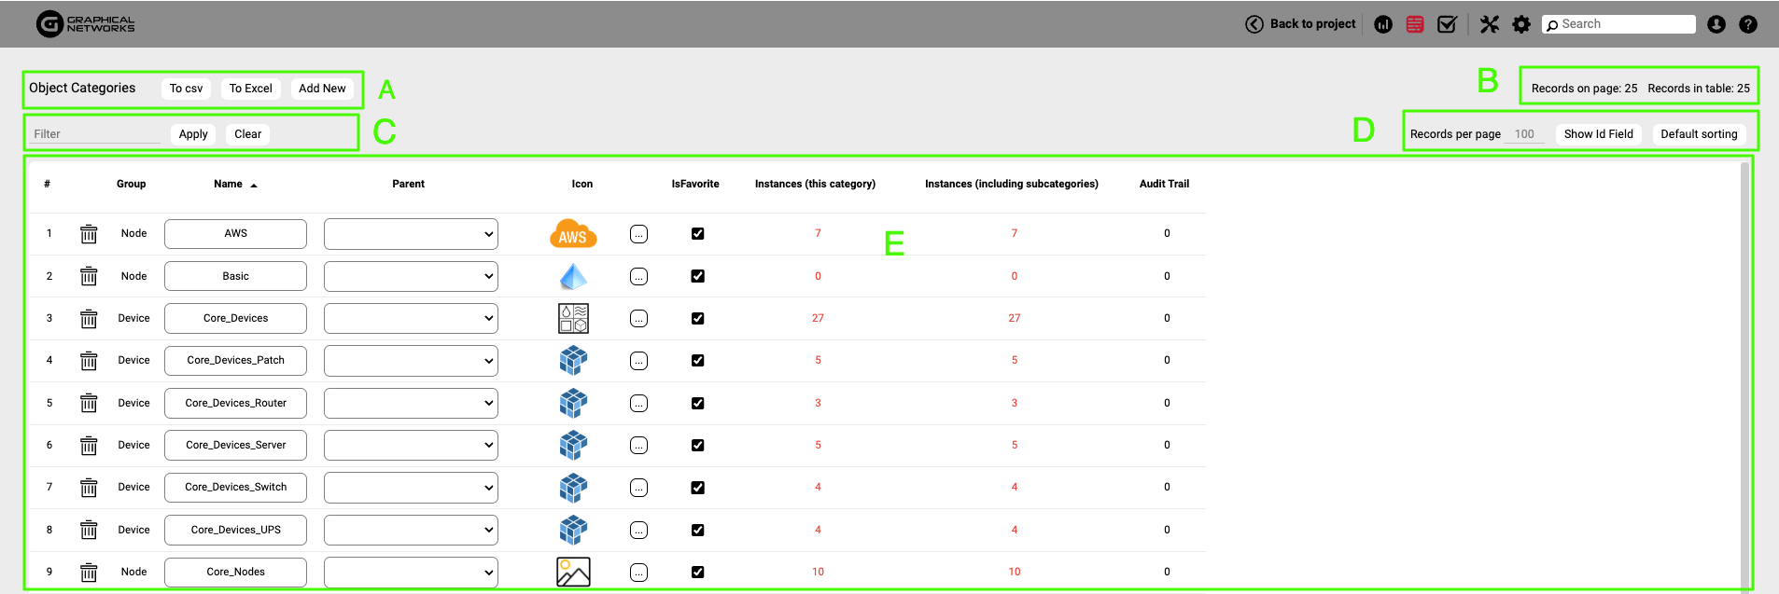Expand Parent dropdown for Core_Devices_Server
The width and height of the screenshot is (1779, 594).
point(411,446)
